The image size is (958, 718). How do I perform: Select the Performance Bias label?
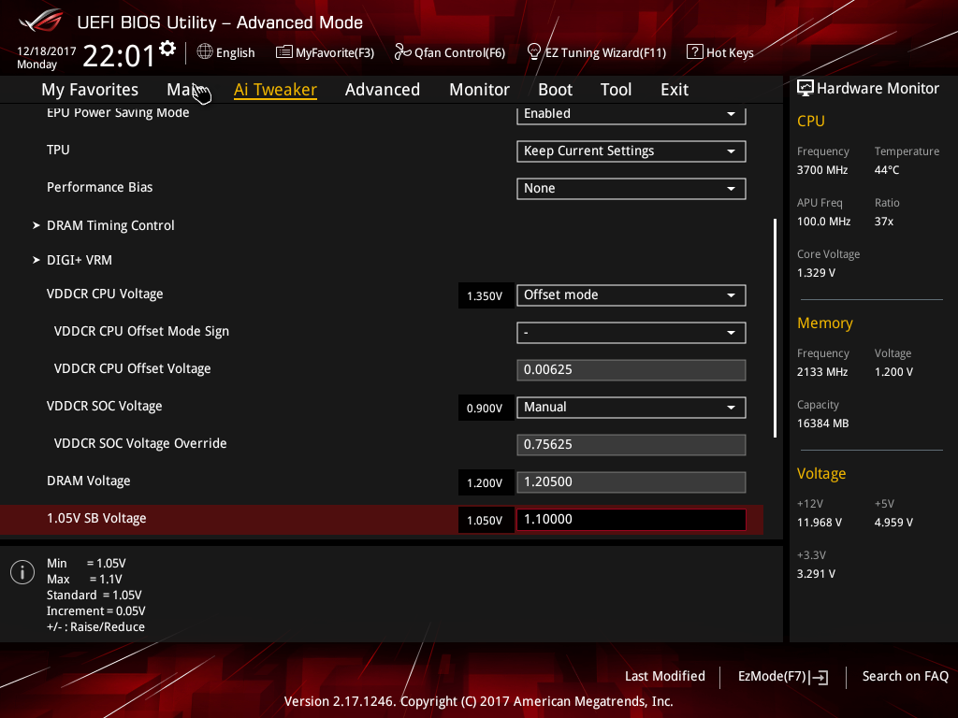(99, 187)
